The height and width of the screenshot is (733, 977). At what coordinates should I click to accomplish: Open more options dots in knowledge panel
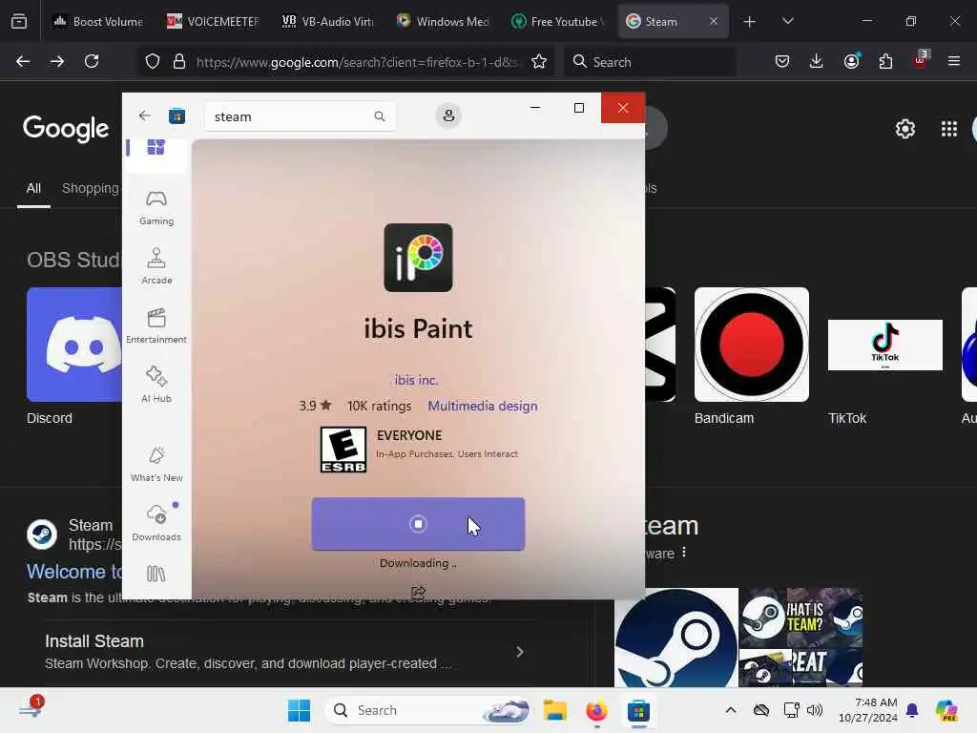tap(683, 553)
